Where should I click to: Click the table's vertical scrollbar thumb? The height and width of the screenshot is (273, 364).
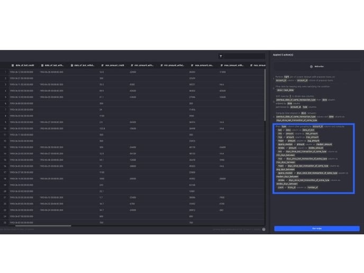point(265,95)
